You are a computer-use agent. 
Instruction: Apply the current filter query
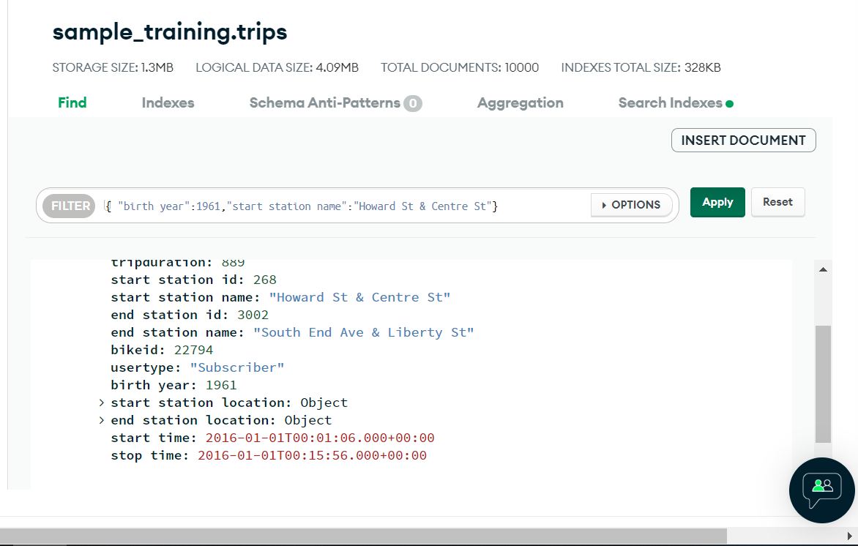(717, 202)
